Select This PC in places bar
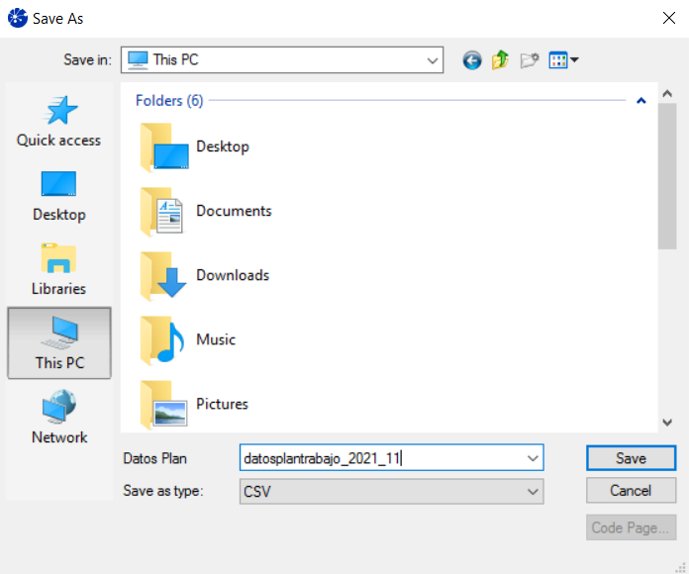 click(x=59, y=343)
